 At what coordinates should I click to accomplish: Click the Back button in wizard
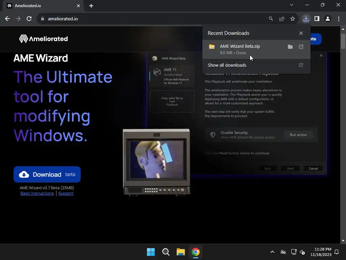pos(268,169)
